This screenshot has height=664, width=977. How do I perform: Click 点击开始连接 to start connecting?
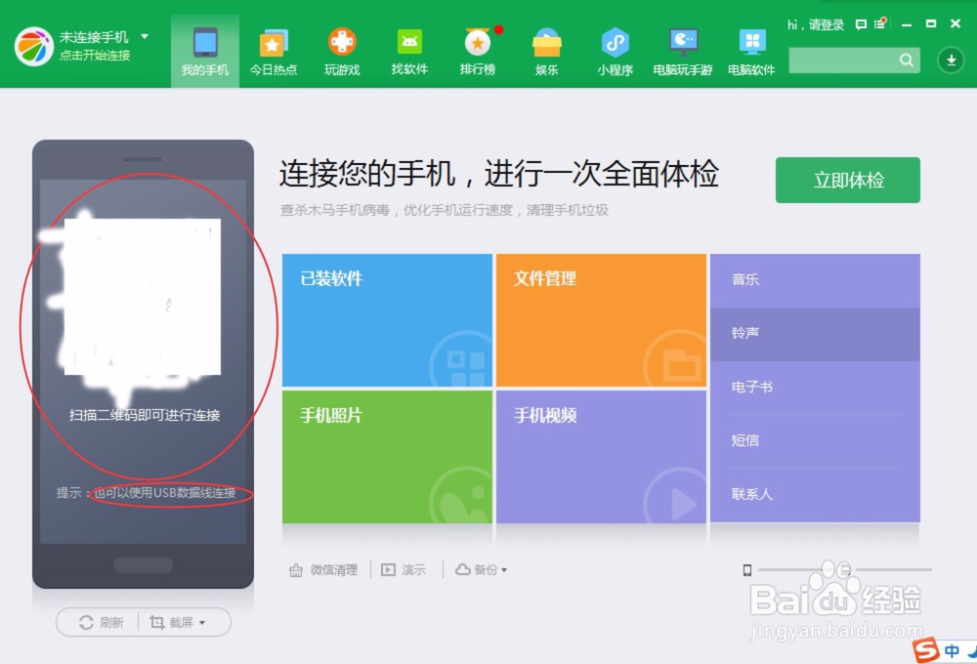[x=95, y=56]
